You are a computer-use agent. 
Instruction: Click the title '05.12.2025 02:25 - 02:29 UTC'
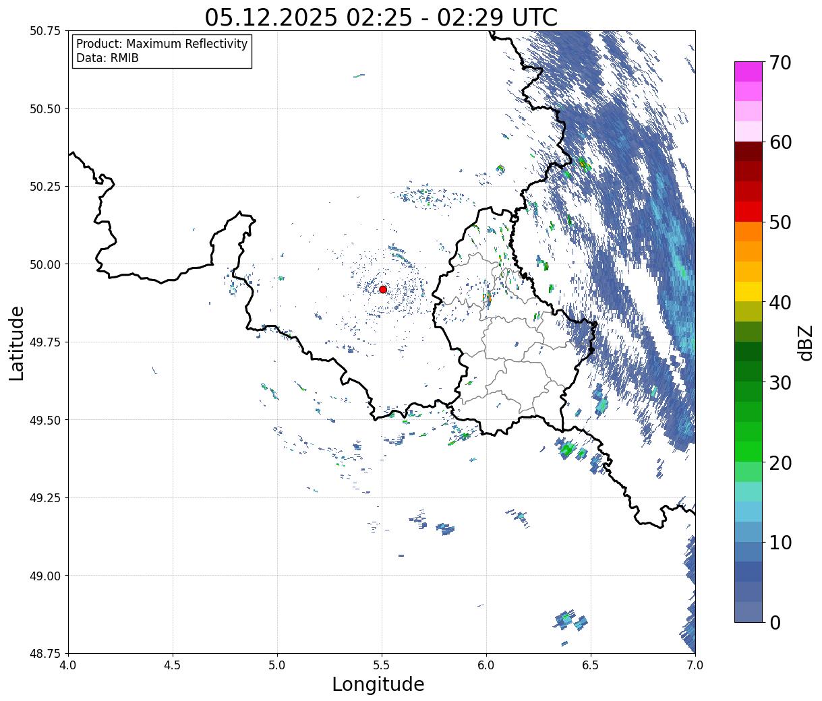(x=381, y=17)
